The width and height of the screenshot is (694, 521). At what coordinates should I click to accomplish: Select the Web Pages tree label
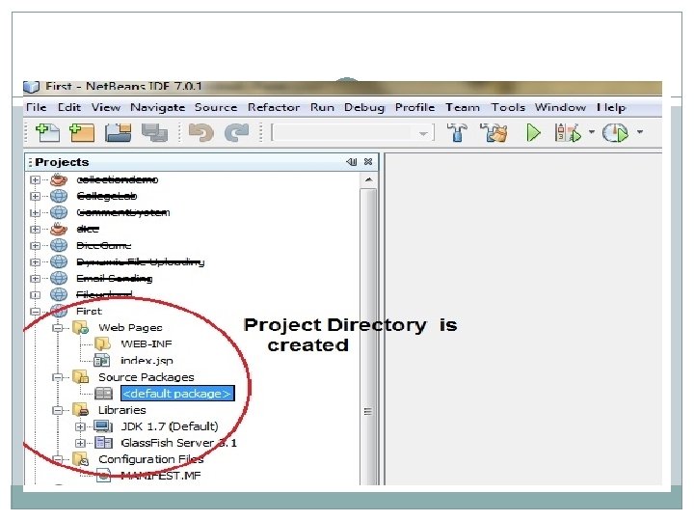(x=130, y=328)
